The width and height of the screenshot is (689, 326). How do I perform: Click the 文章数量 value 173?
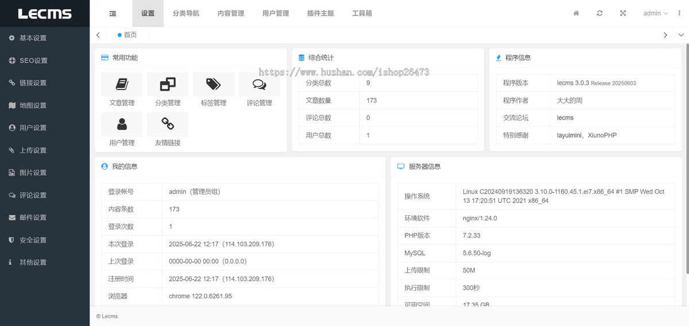coord(371,100)
